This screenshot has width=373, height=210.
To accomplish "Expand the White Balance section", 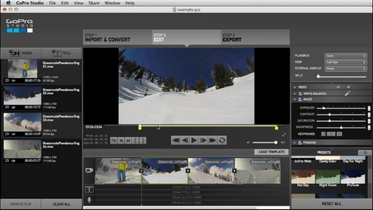I will 295,94.
